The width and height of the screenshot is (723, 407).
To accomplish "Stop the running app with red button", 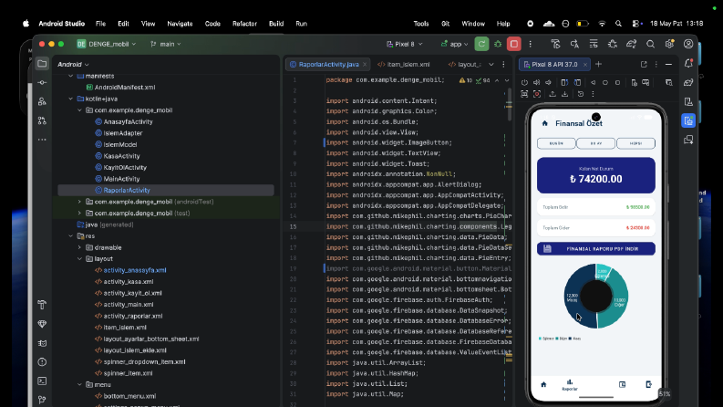I will click(513, 44).
